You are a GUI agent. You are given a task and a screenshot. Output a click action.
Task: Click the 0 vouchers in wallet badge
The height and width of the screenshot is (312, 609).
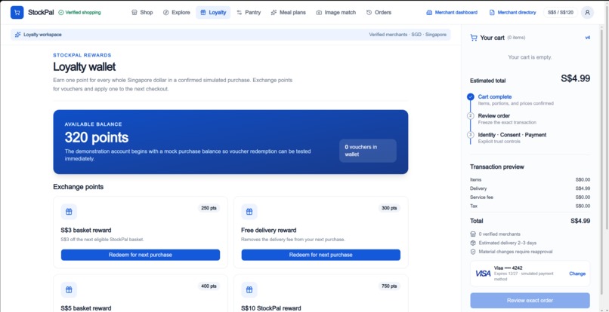pos(368,151)
